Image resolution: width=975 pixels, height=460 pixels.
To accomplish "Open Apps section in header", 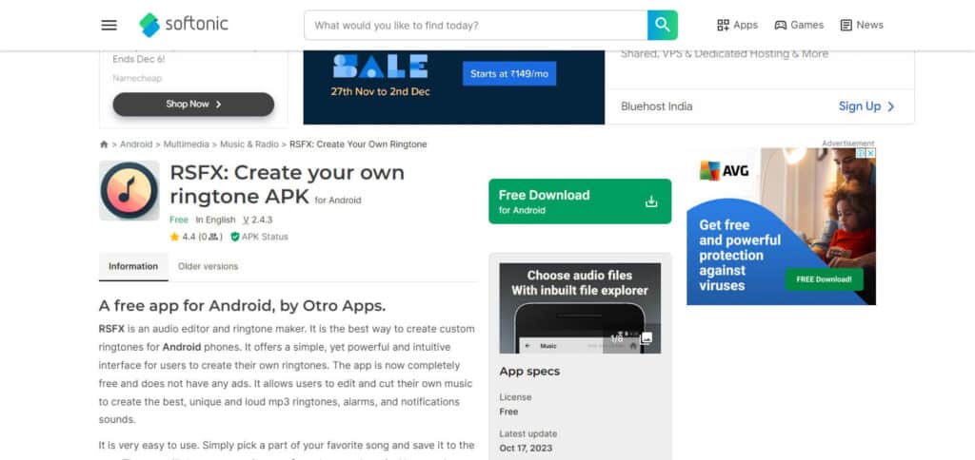I will (x=738, y=25).
